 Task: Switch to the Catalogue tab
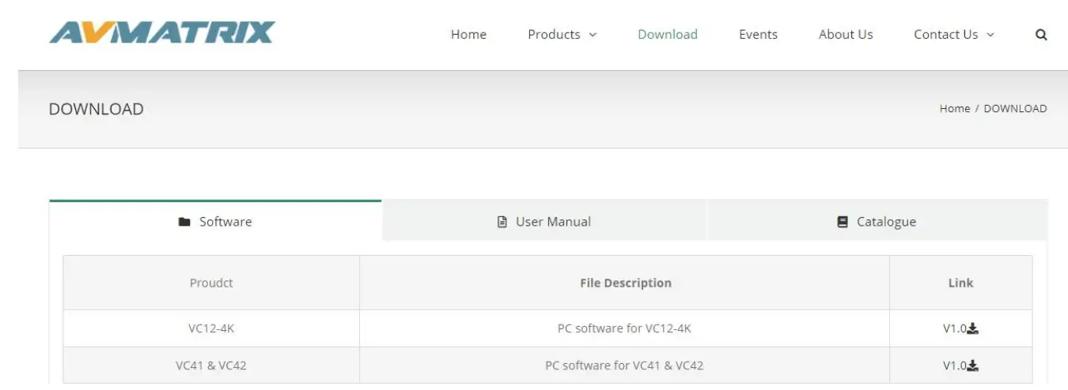[x=885, y=222]
